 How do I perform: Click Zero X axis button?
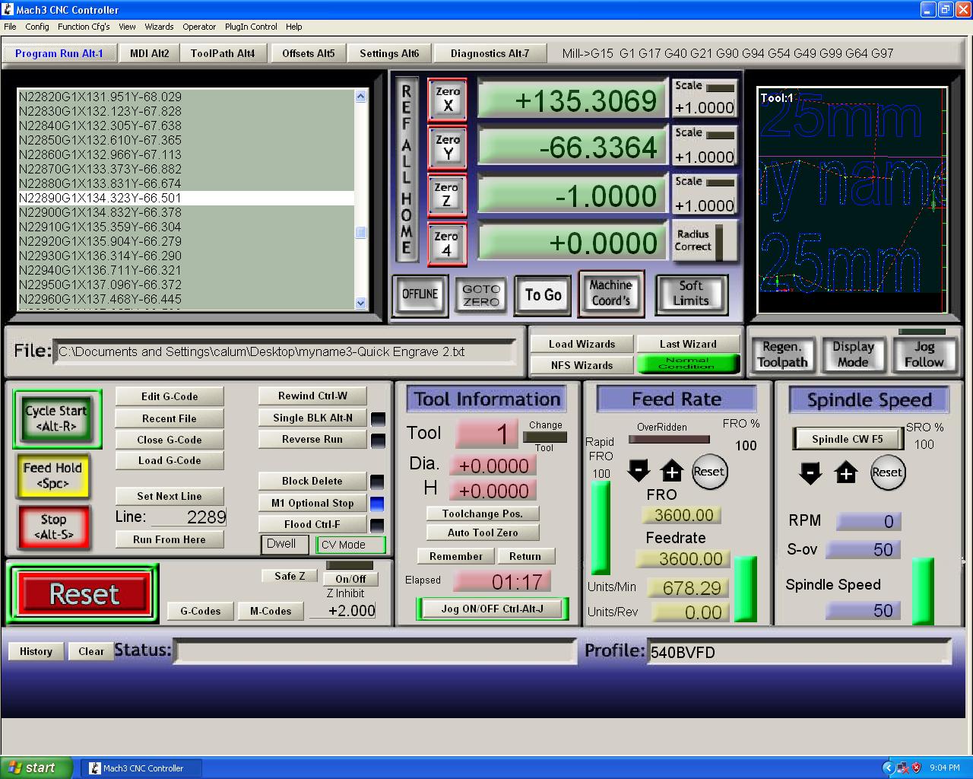[447, 100]
